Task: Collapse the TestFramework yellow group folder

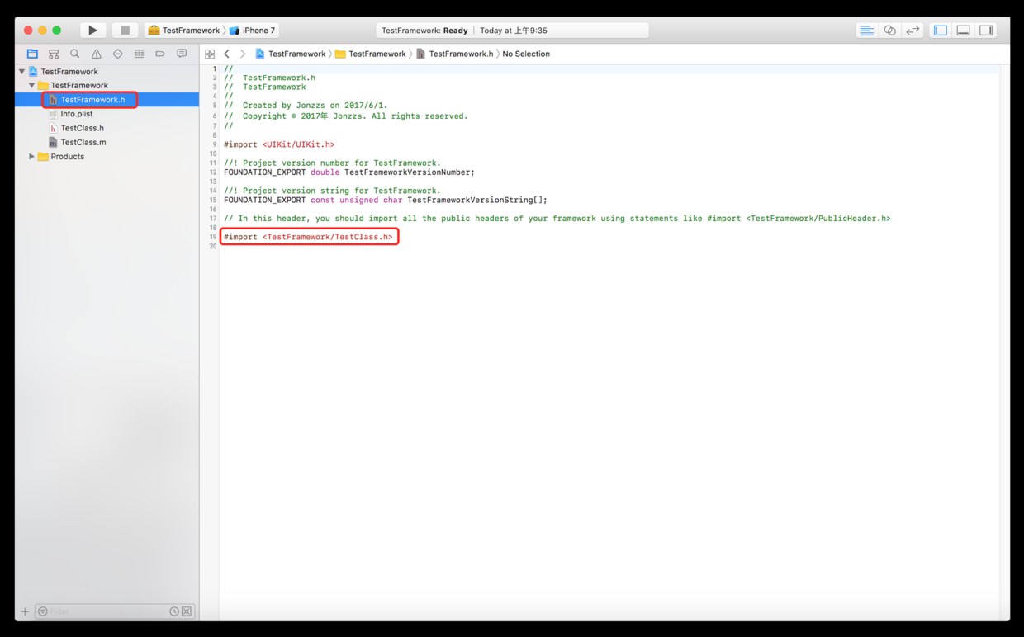Action: [32, 85]
